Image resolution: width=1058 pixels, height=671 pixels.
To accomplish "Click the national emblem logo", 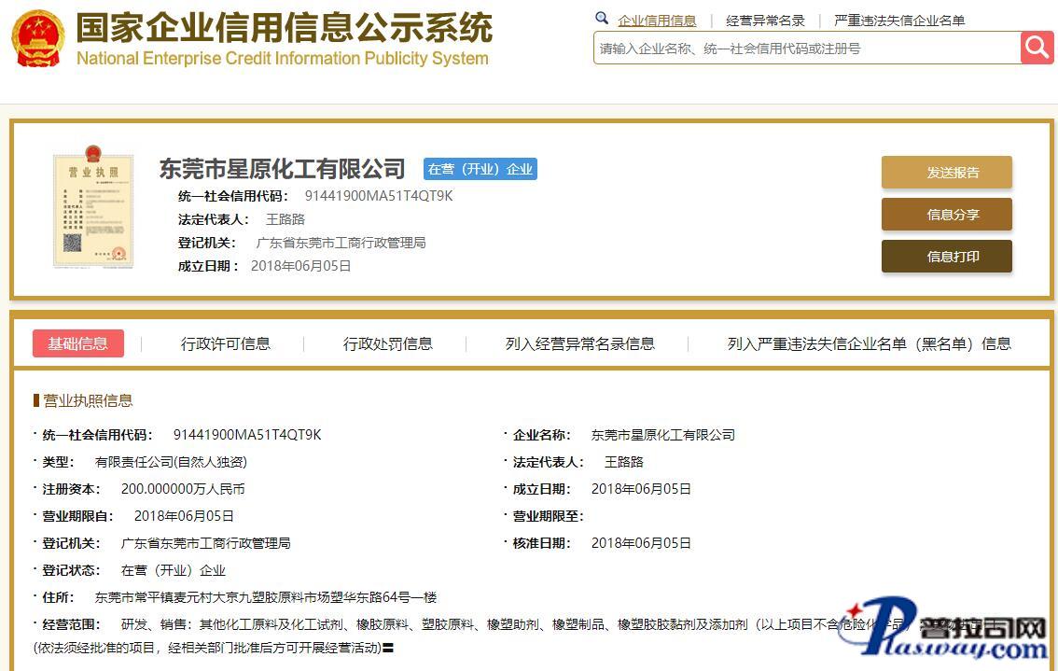I will pyautogui.click(x=37, y=38).
